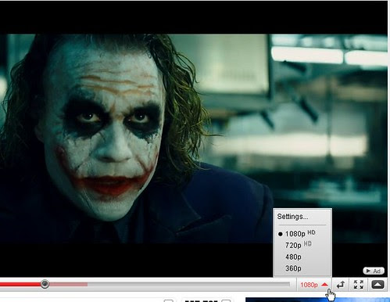Image resolution: width=390 pixels, height=302 pixels.
Task: Enter fullscreen with the expand icon
Action: click(x=359, y=285)
